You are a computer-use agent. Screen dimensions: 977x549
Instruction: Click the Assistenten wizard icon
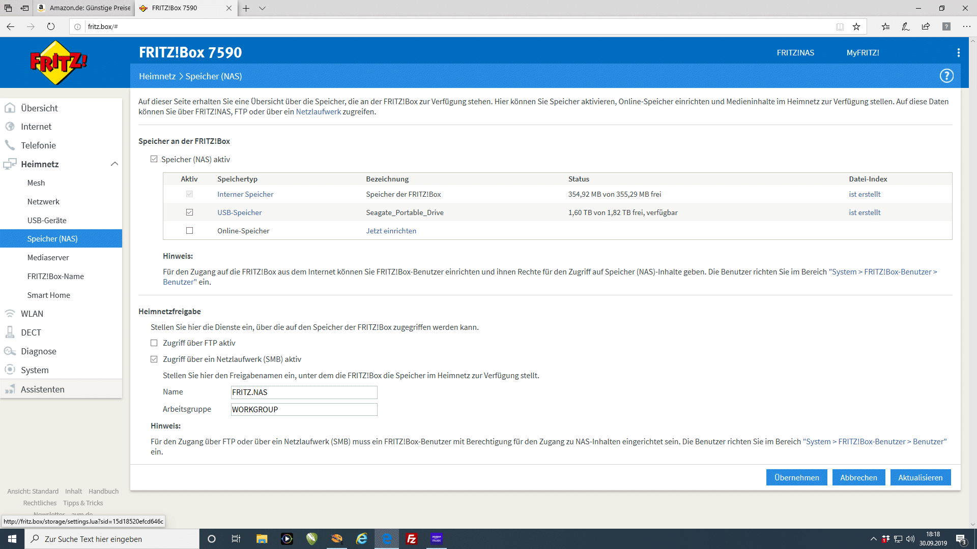(10, 389)
